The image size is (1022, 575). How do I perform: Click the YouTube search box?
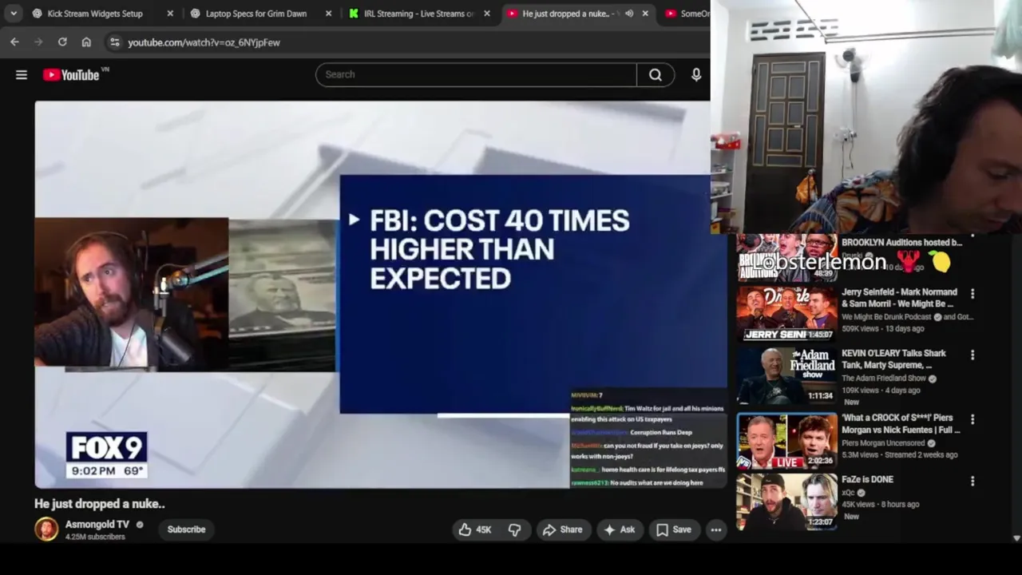[x=476, y=74]
